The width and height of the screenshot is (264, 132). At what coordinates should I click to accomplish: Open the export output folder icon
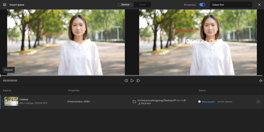(x=134, y=102)
